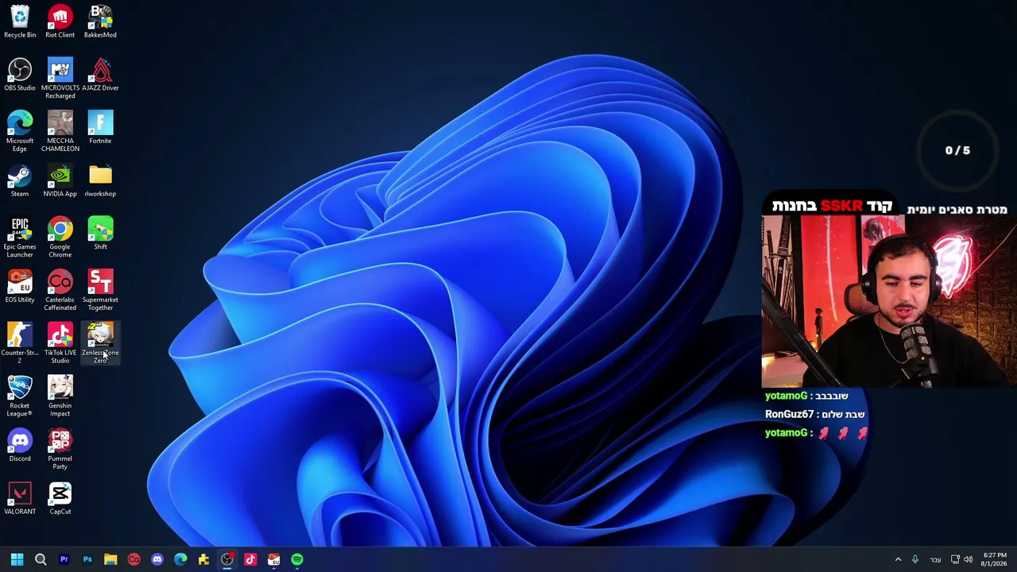Launch Riot Client from the desktop
1017x572 pixels.
point(60,22)
